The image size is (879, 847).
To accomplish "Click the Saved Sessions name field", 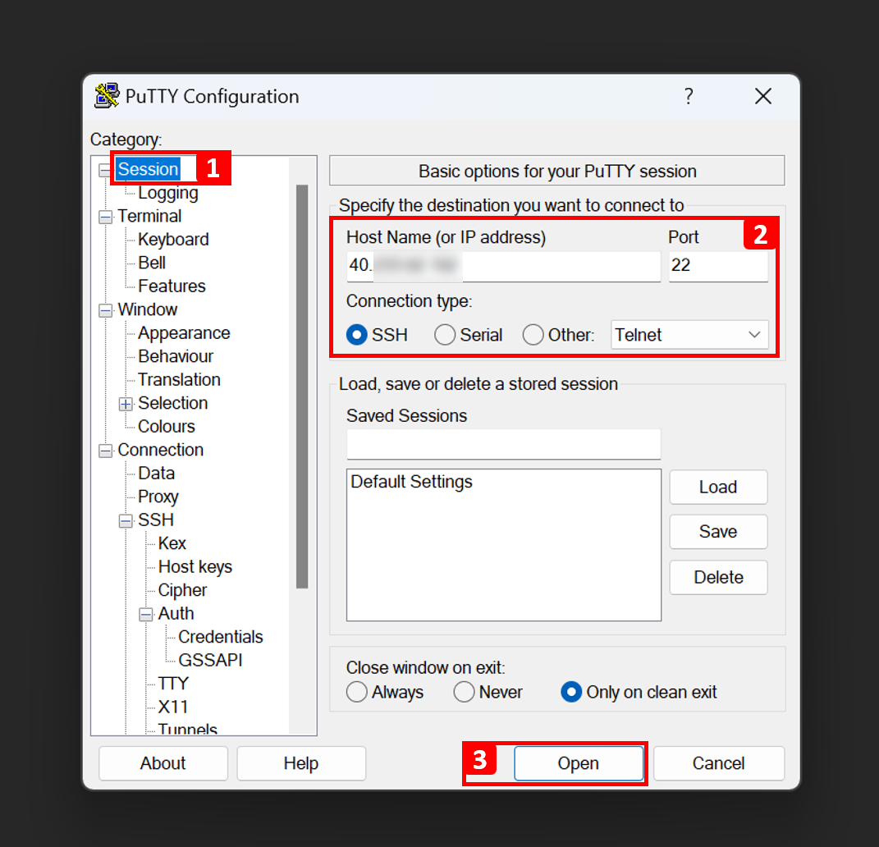I will pos(503,444).
